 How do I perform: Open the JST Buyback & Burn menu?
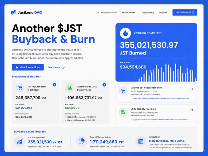pyautogui.click(x=107, y=13)
